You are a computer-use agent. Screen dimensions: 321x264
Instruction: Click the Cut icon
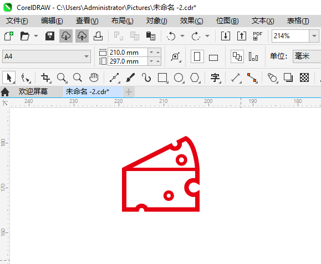[118, 36]
